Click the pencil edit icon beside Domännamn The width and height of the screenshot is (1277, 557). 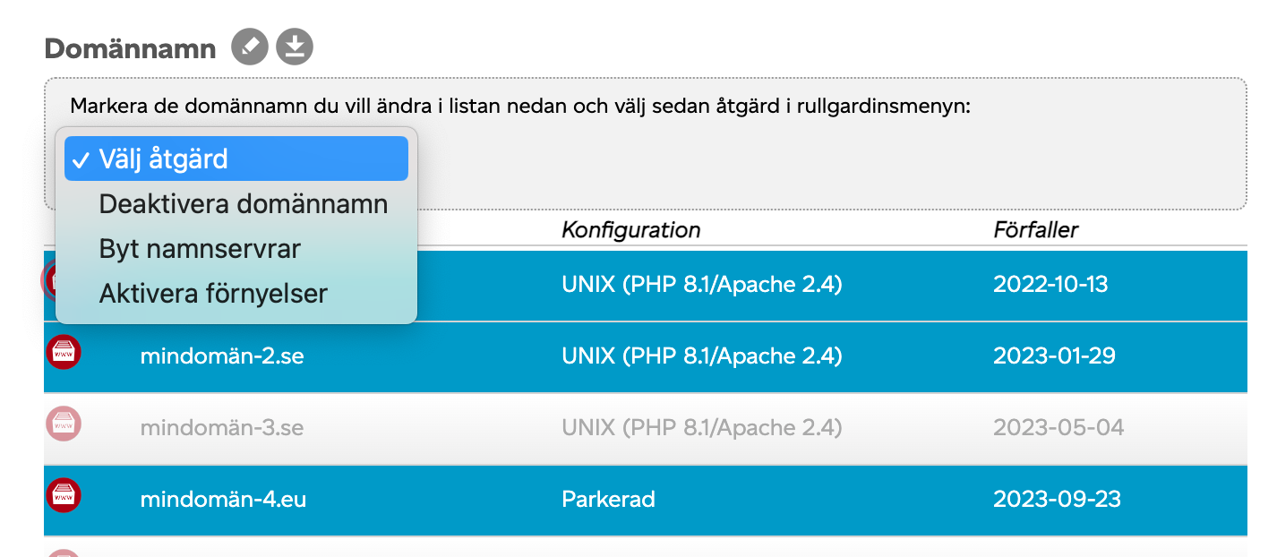point(250,47)
